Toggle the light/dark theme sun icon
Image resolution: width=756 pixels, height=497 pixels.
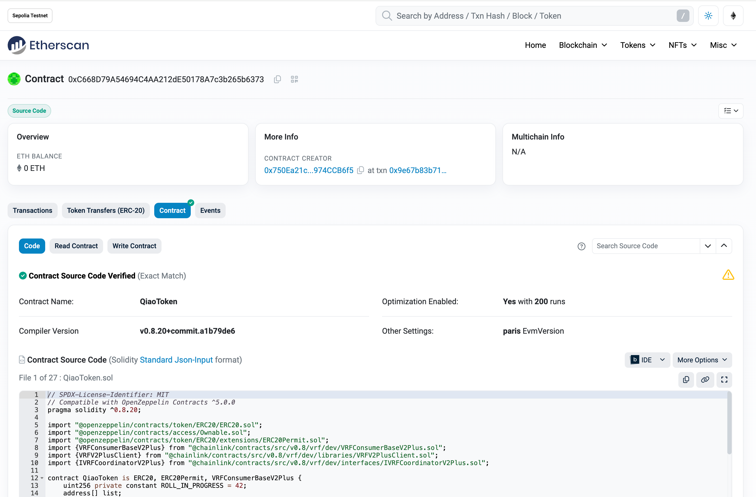708,16
